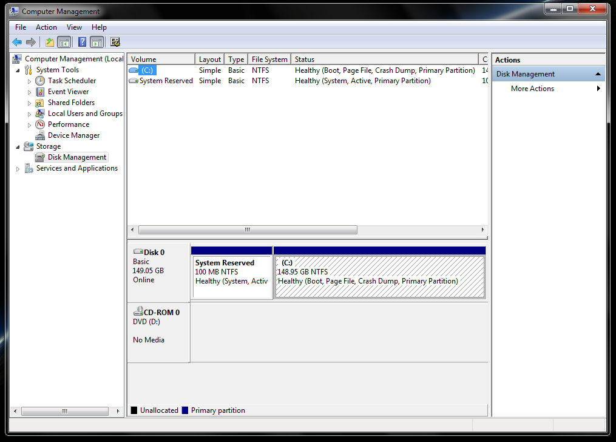Click the blue Help question mark icon
The image size is (616, 442).
83,42
